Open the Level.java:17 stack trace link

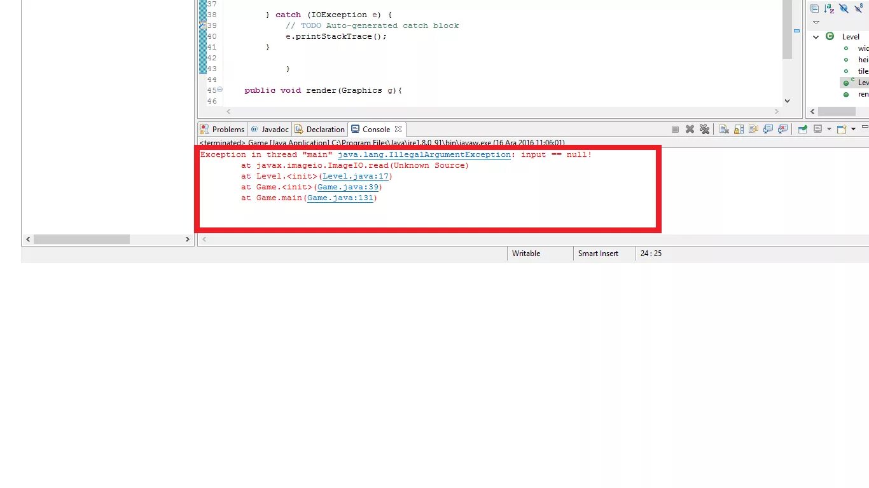click(356, 177)
